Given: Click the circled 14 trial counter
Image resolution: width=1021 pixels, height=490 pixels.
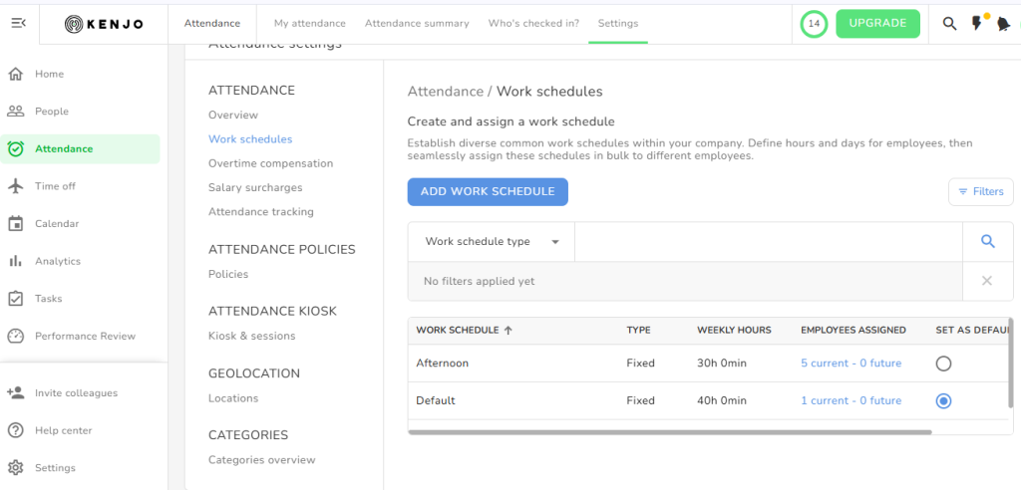Looking at the screenshot, I should coord(814,23).
